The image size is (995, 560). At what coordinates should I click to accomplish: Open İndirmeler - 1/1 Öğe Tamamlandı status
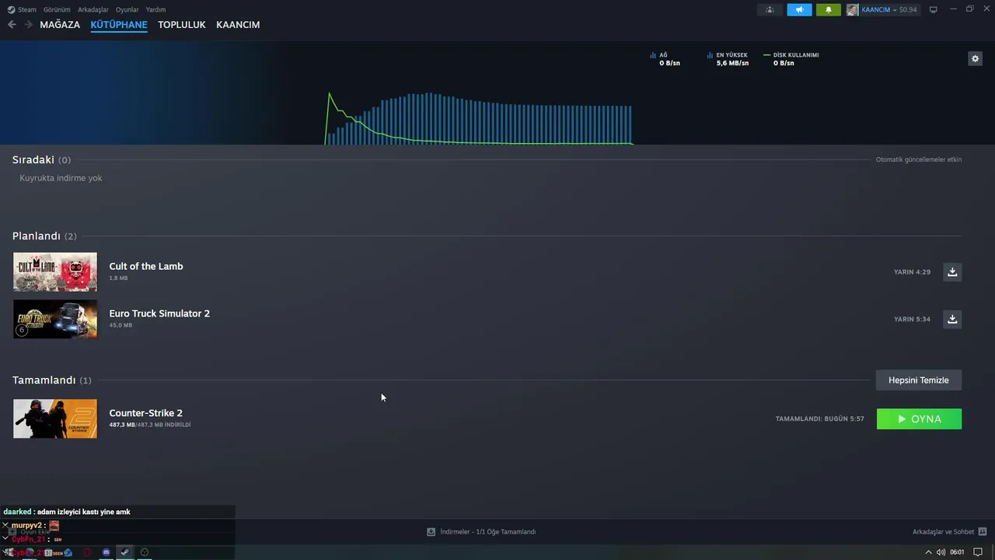point(488,532)
